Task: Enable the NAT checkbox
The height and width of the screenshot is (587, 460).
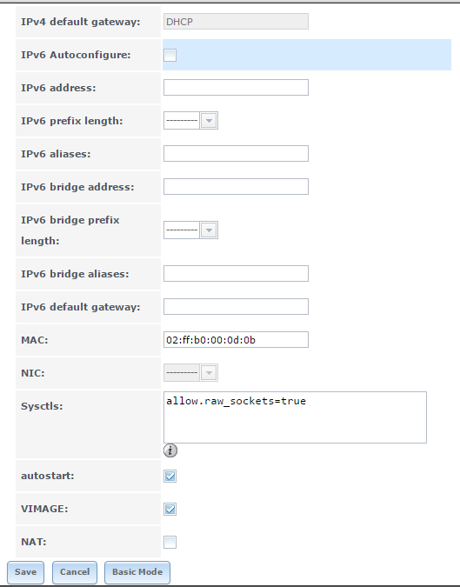Action: [170, 542]
